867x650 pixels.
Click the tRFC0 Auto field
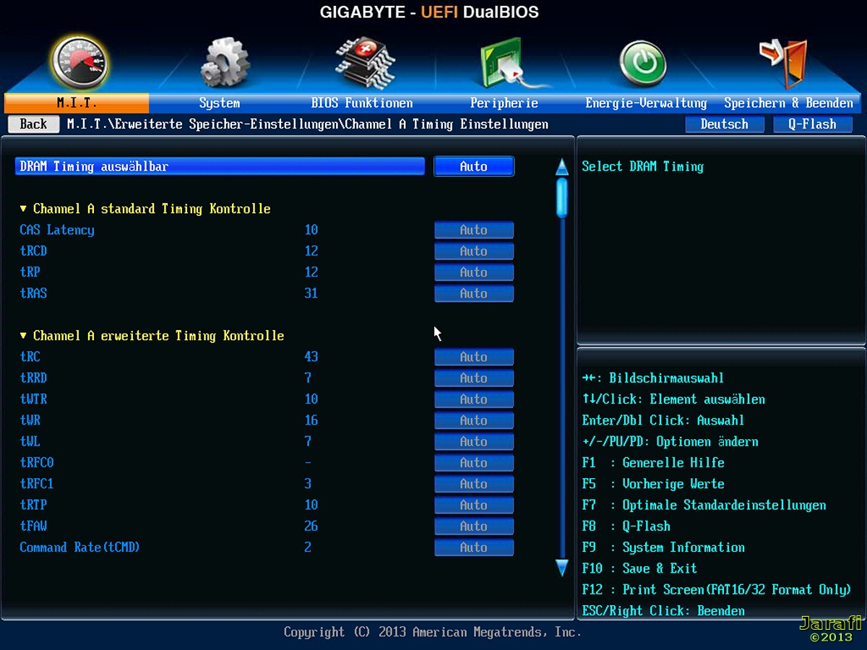point(474,462)
